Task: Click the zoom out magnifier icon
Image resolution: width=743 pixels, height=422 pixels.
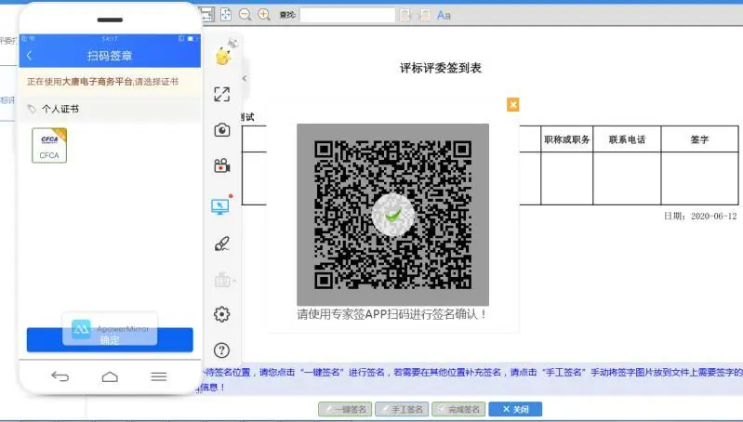Action: click(x=245, y=15)
